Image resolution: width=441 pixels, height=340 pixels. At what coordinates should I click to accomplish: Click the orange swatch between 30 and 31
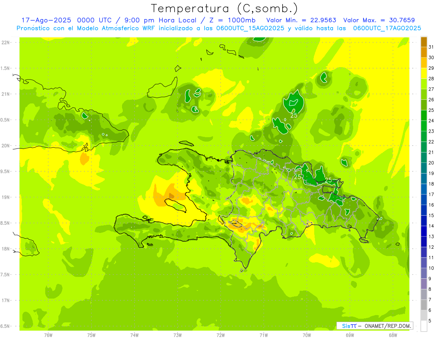(424, 52)
